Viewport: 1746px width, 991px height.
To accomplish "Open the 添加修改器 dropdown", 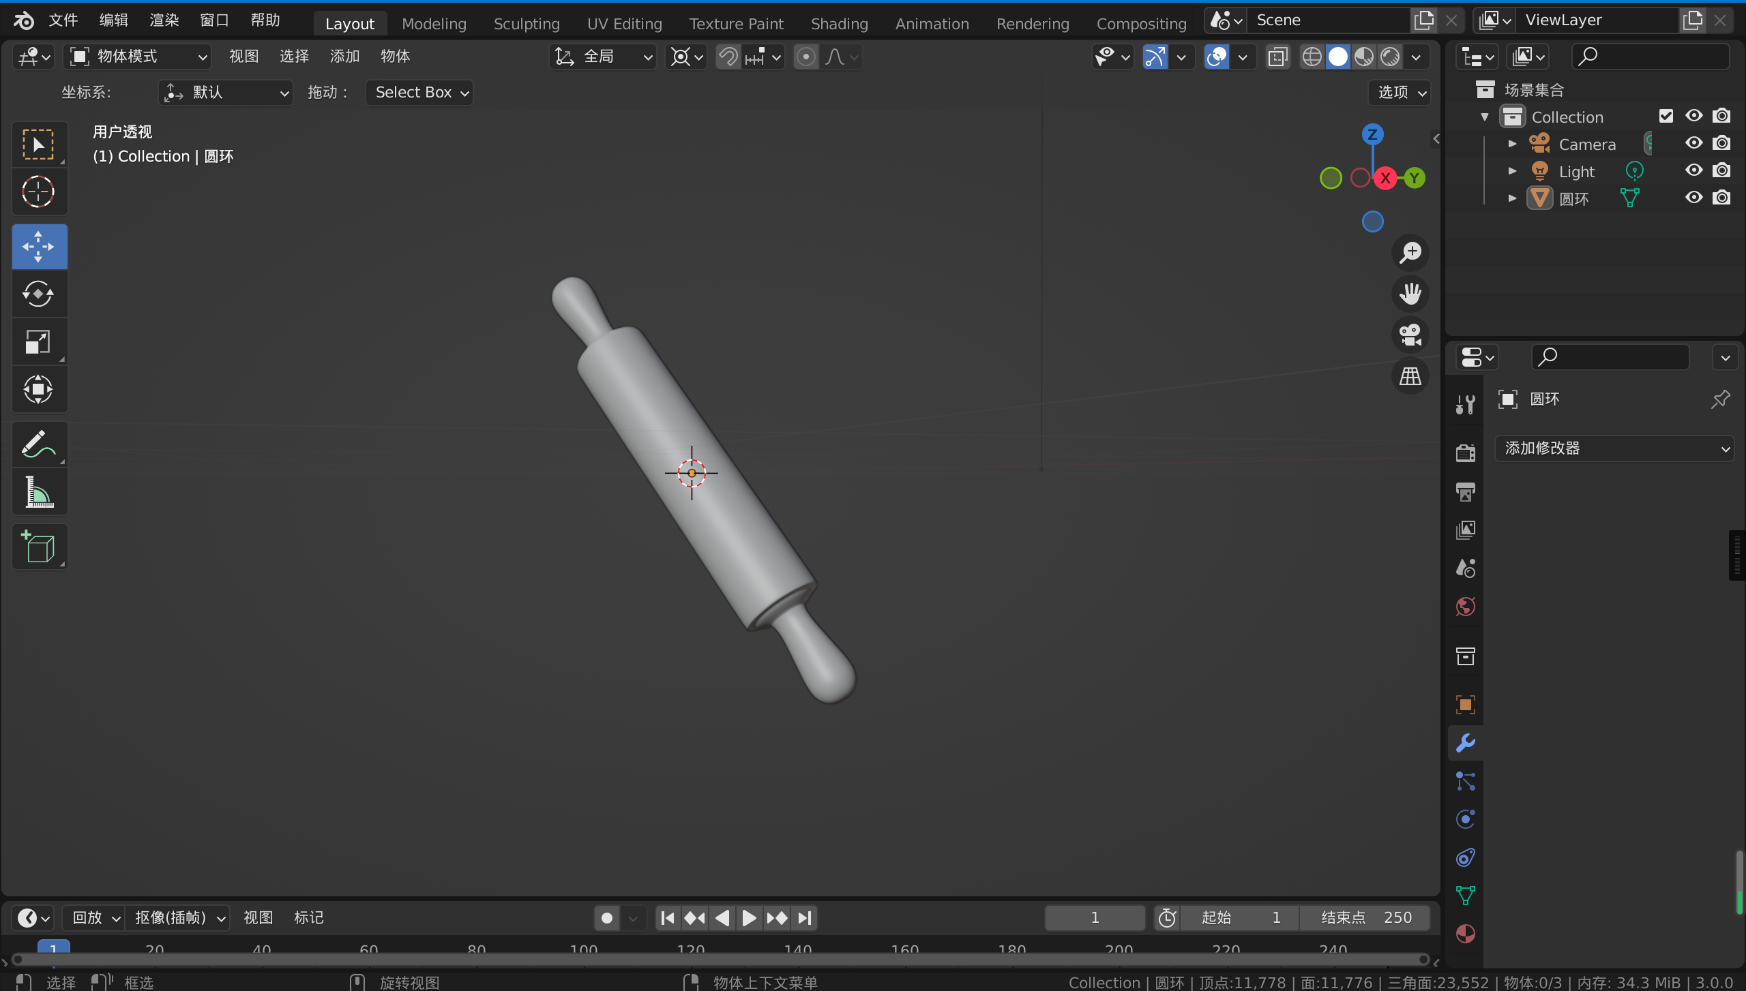I will click(x=1614, y=448).
